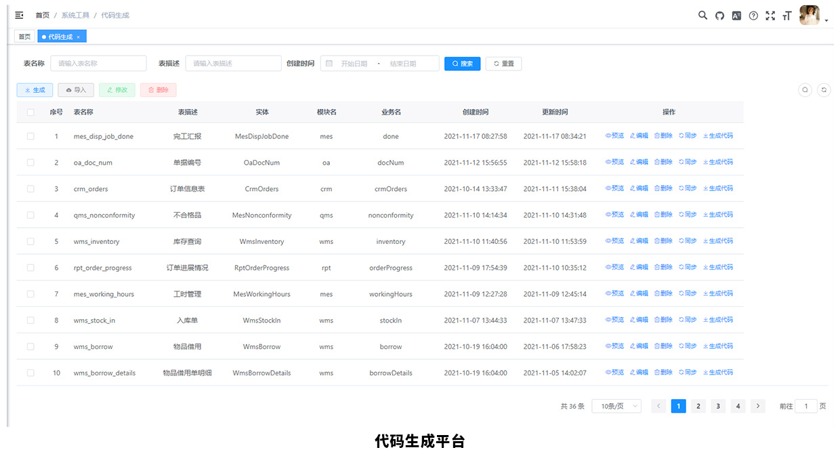Select the crm_orders row checkbox
Viewport: 840px width, 473px height.
tap(30, 189)
